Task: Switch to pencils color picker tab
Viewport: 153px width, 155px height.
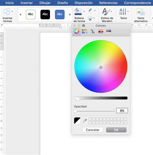Action: coord(109,31)
